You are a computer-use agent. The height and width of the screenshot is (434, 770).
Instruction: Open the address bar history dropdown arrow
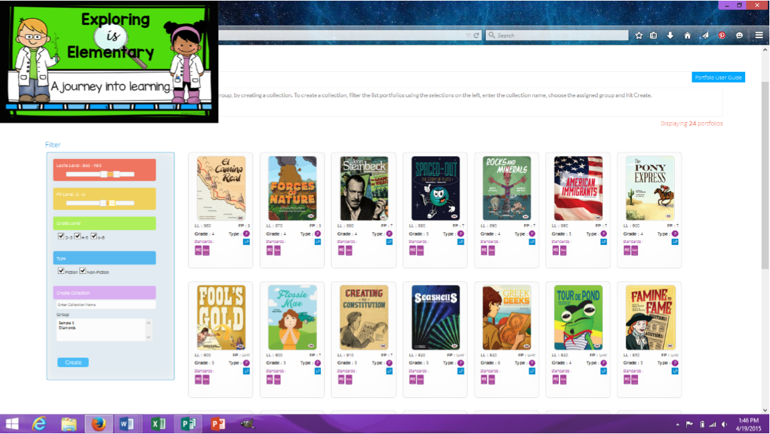[468, 36]
